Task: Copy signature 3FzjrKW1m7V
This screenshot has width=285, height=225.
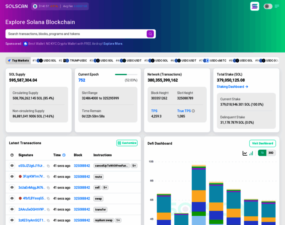Action: coord(48,177)
